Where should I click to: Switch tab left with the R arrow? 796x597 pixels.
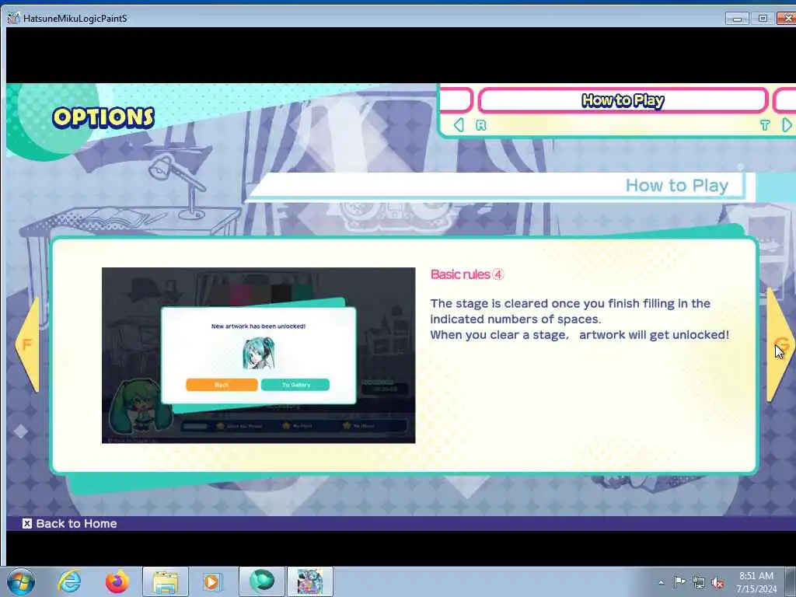[x=459, y=125]
